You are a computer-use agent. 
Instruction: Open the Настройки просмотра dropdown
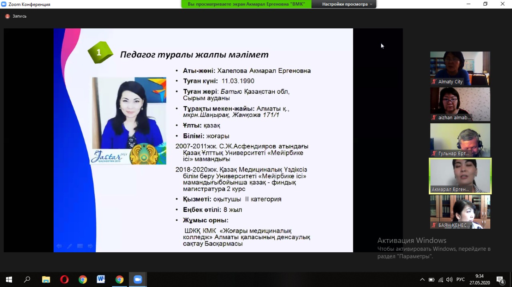[x=347, y=4]
